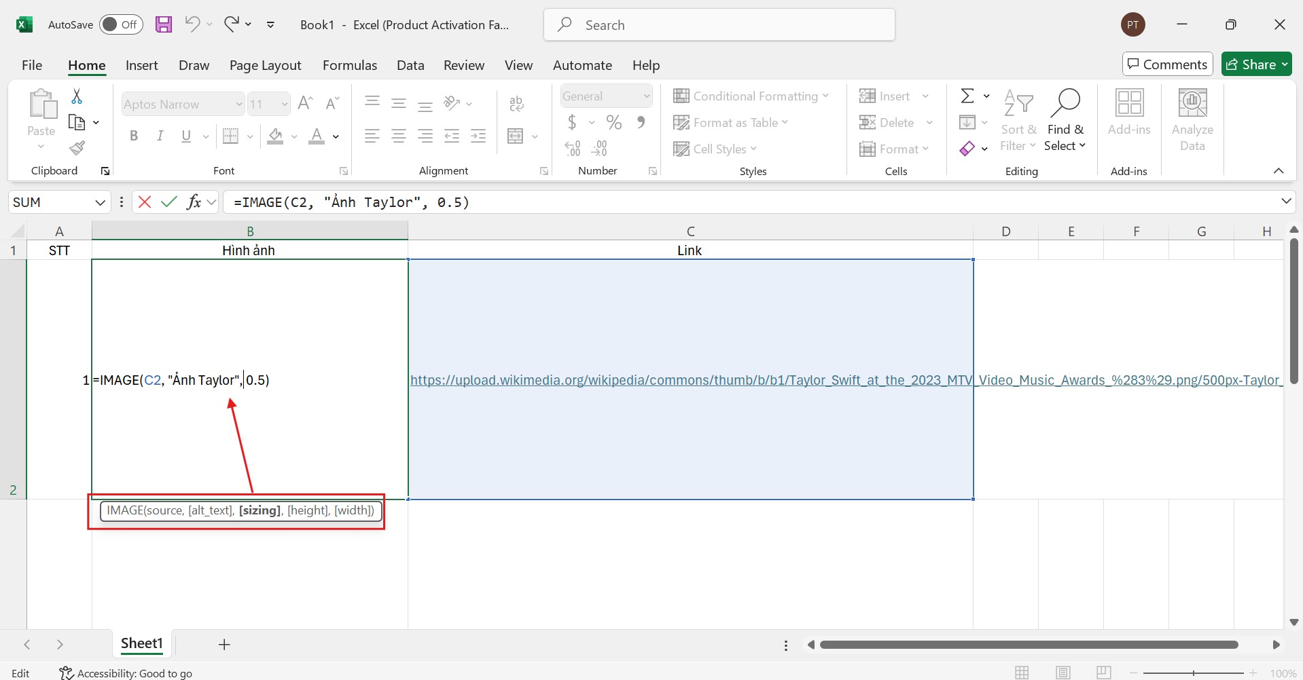The width and height of the screenshot is (1303, 680).
Task: Click the AutoSum sigma icon
Action: pyautogui.click(x=967, y=96)
